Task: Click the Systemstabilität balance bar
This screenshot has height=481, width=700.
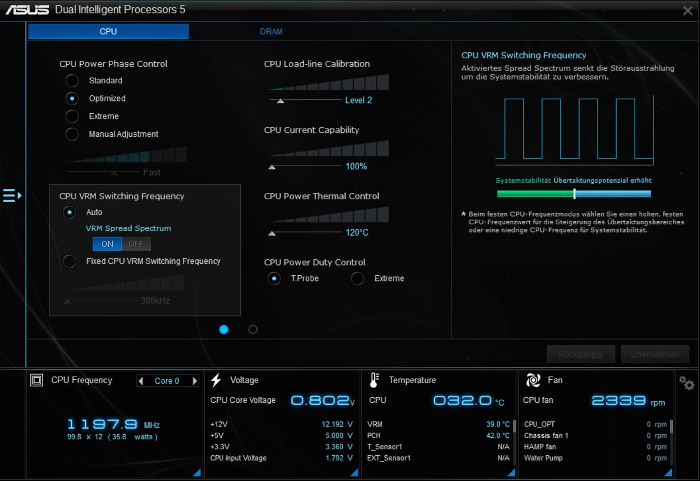Action: click(x=574, y=194)
